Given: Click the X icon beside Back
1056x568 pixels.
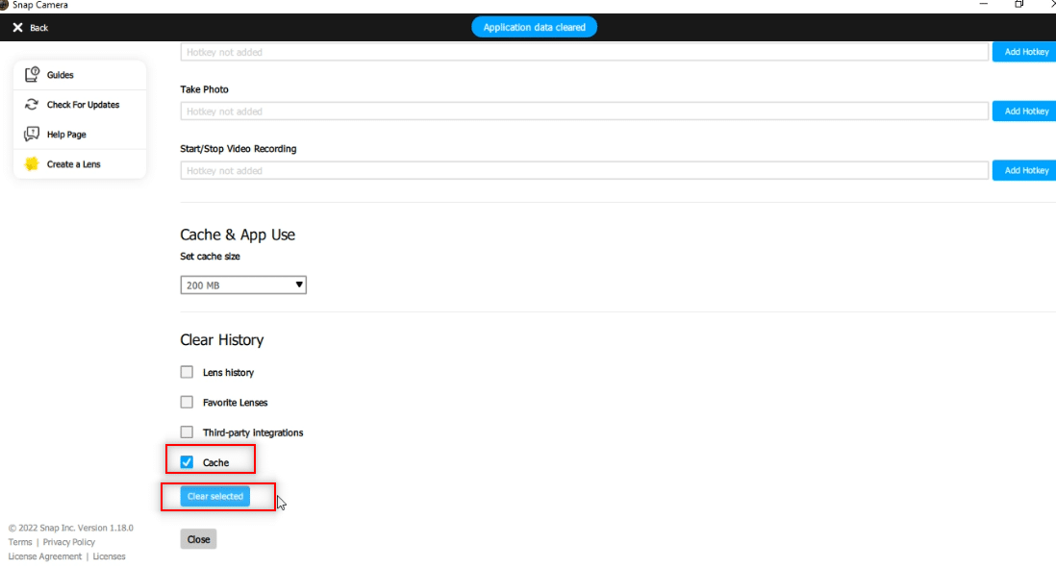Looking at the screenshot, I should [x=17, y=28].
